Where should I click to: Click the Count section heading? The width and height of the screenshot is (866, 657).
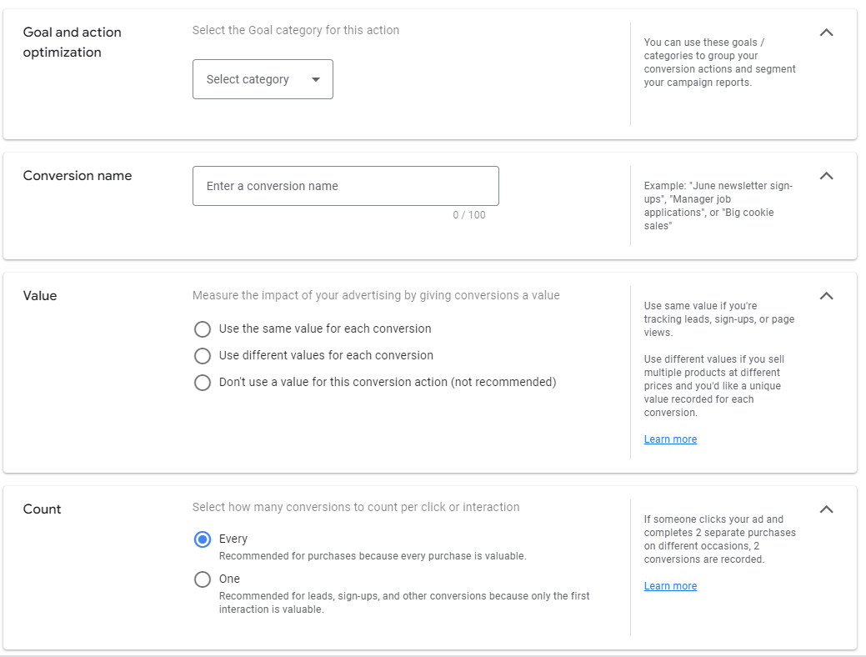[42, 509]
